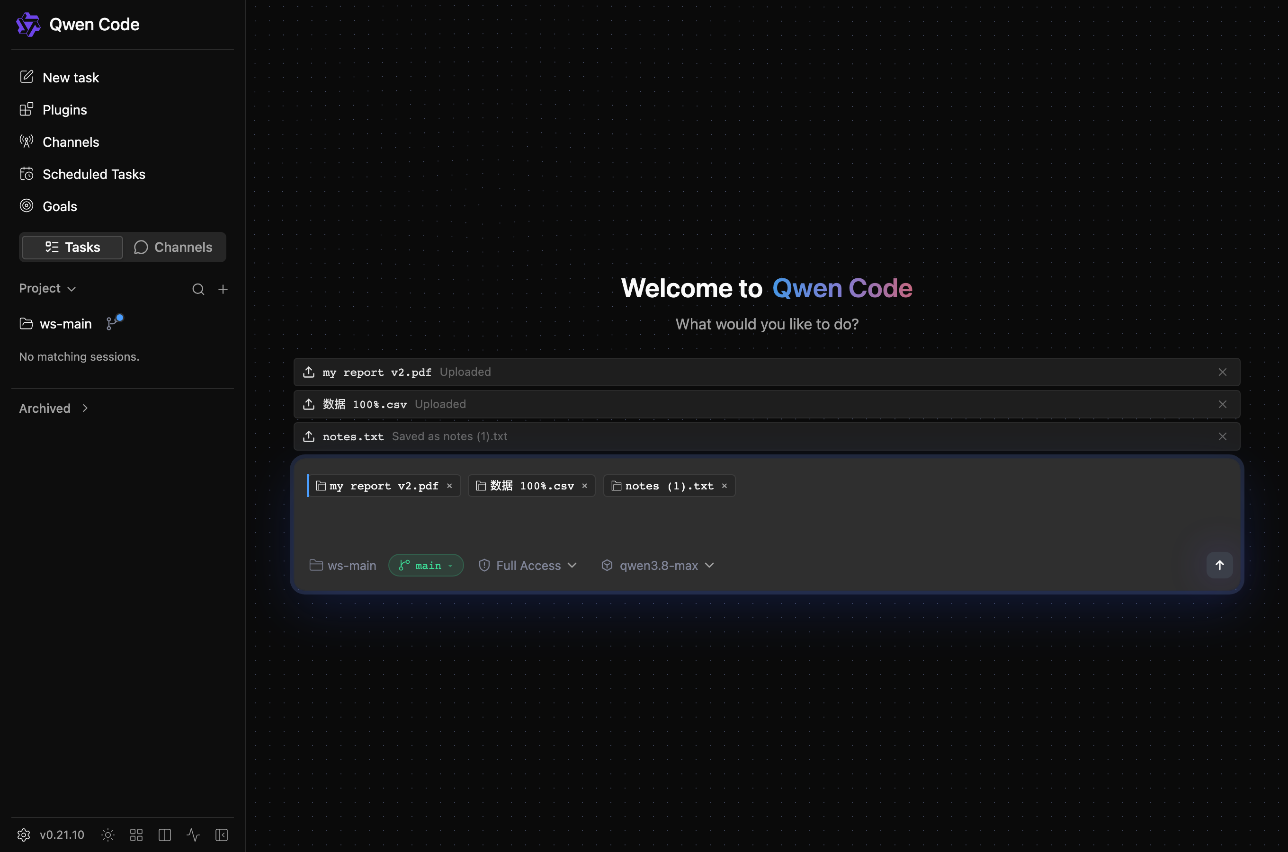
Task: Switch to the Tasks tab
Action: coord(72,247)
